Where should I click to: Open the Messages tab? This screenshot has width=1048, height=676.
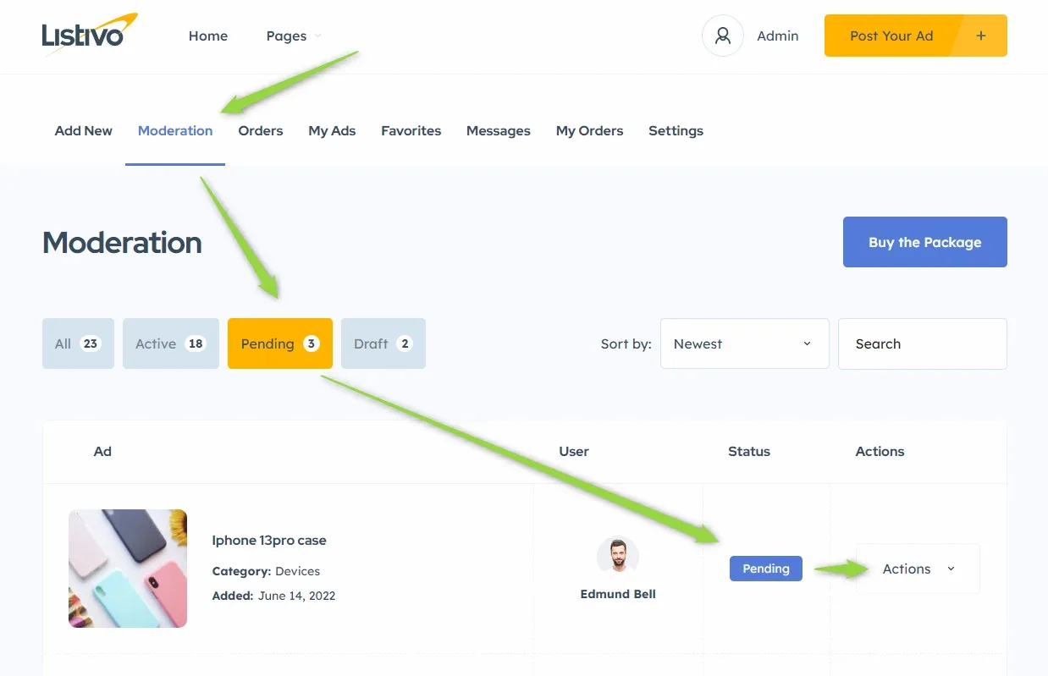499,131
